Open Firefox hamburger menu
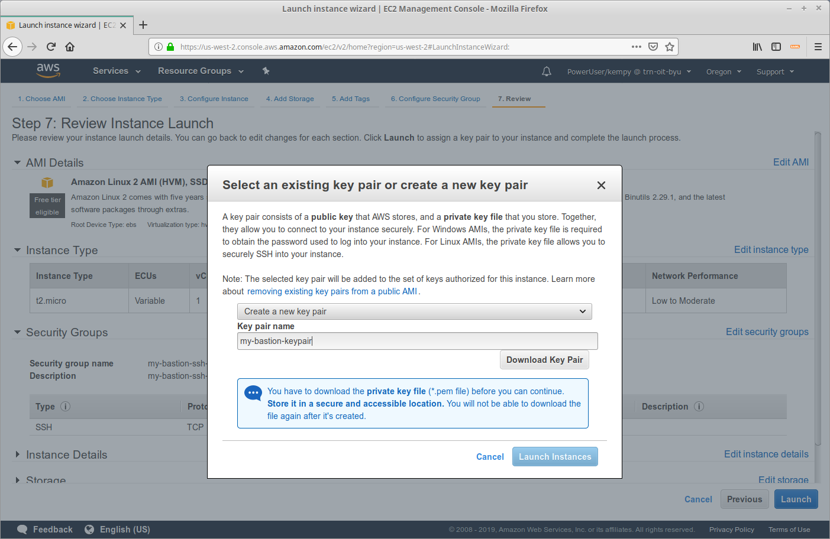The image size is (830, 539). point(818,47)
